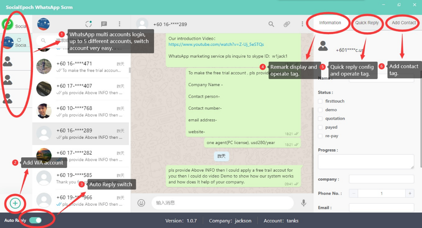The height and width of the screenshot is (228, 422).
Task: Check the firsttouch status box
Action: pos(320,101)
